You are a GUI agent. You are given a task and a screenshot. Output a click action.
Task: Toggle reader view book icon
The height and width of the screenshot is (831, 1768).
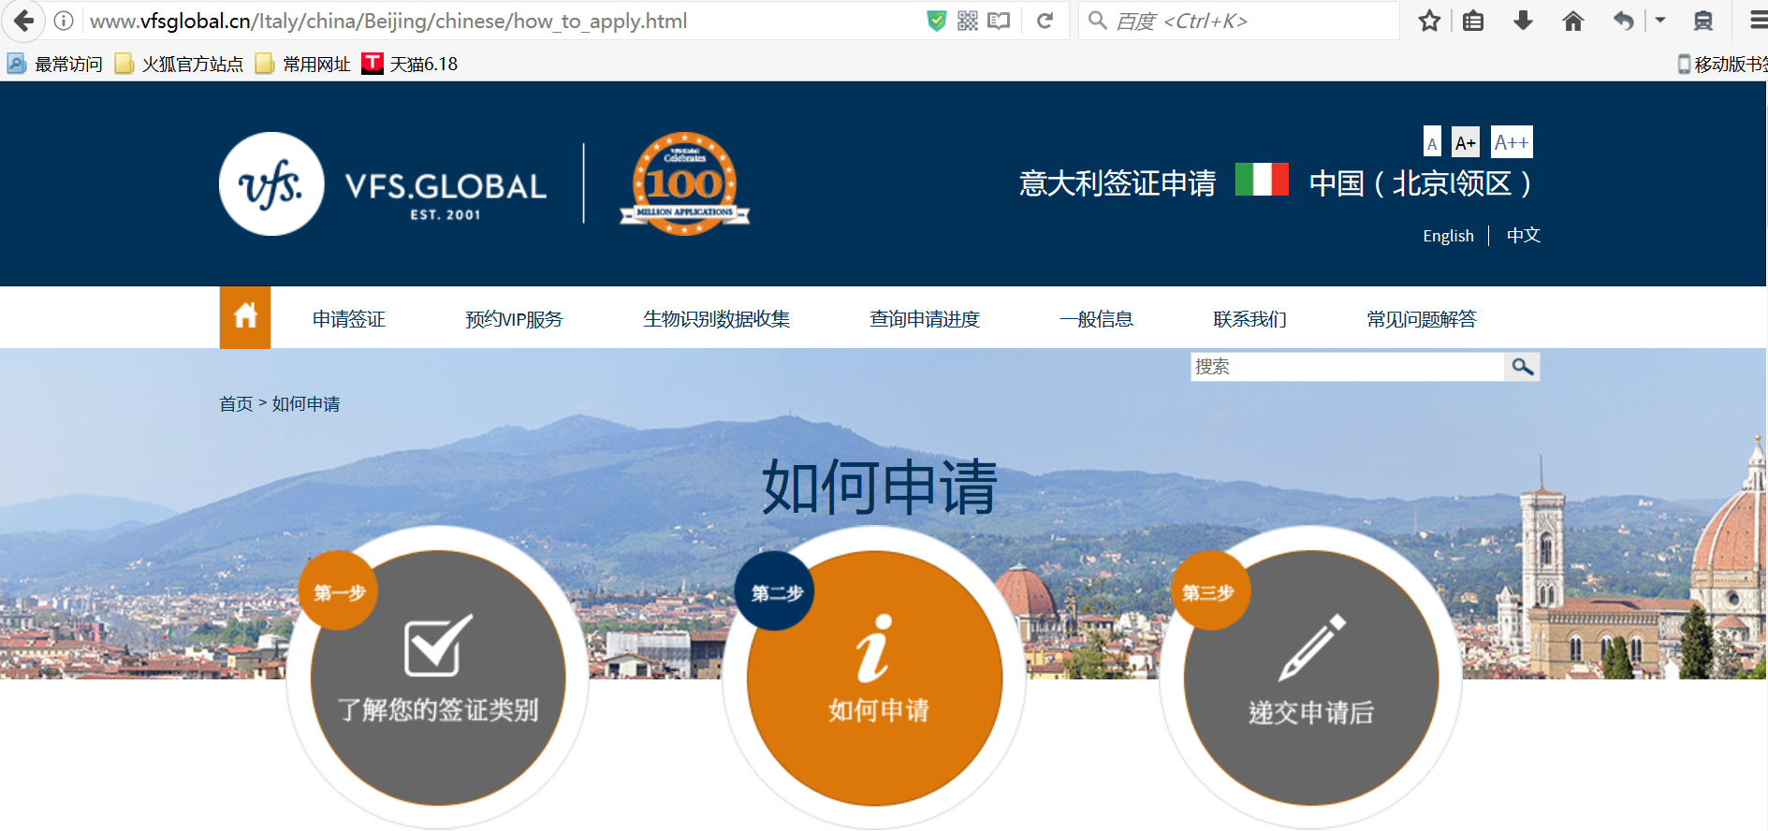point(999,21)
